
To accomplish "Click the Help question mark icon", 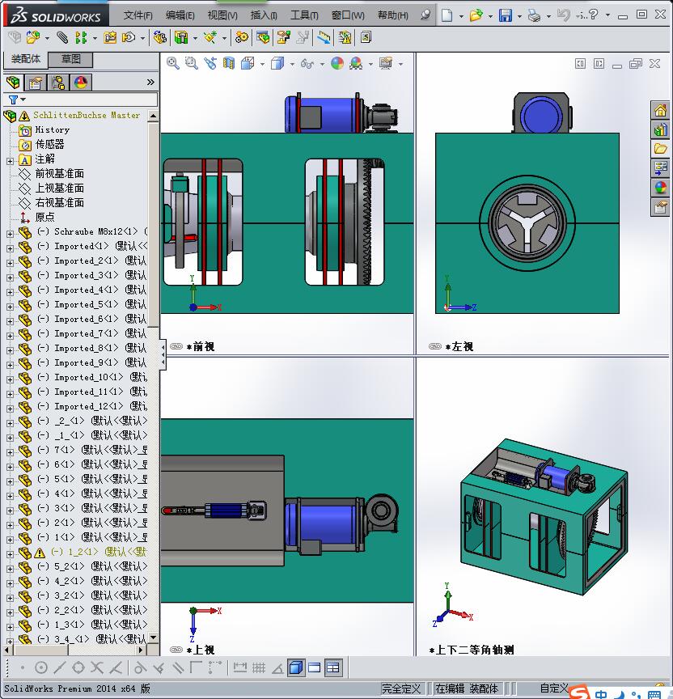I will click(x=593, y=15).
